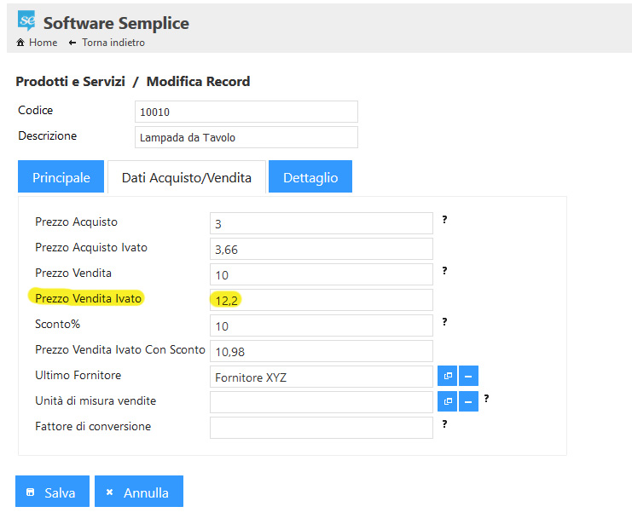632x524 pixels.
Task: Show help for Unità di misura vendite
Action: click(x=486, y=398)
